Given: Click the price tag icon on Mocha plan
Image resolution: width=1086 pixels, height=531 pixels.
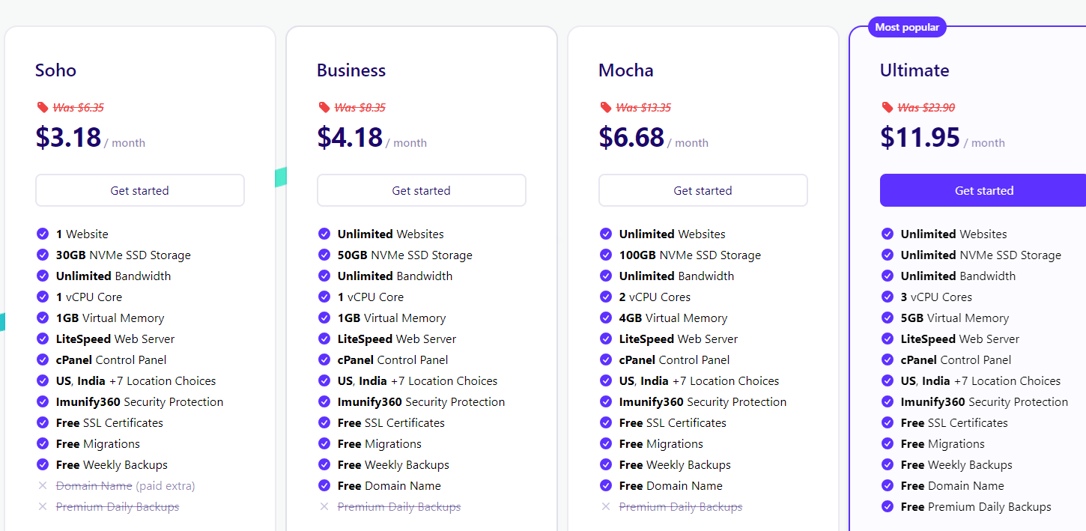Looking at the screenshot, I should [606, 107].
